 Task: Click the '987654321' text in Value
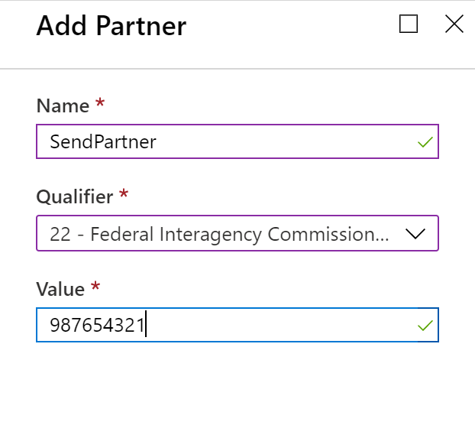[x=97, y=326]
